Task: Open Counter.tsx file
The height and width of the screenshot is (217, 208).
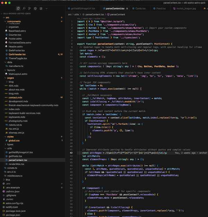Action: 15,35
